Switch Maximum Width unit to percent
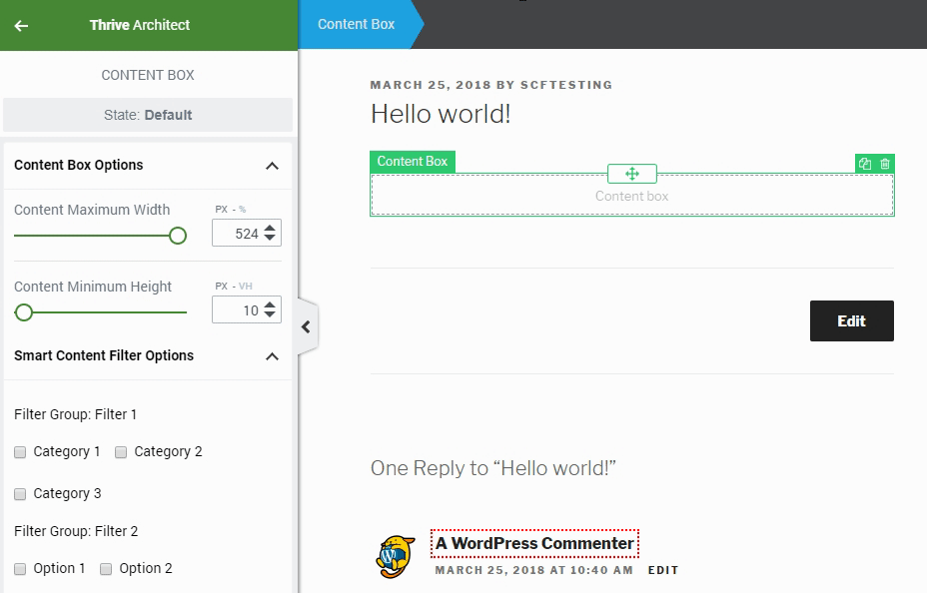Image resolution: width=927 pixels, height=593 pixels. click(x=243, y=209)
